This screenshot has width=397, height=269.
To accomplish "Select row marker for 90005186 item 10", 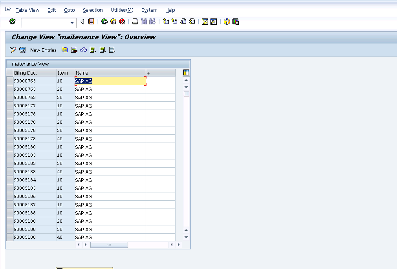I will pyautogui.click(x=10, y=196).
